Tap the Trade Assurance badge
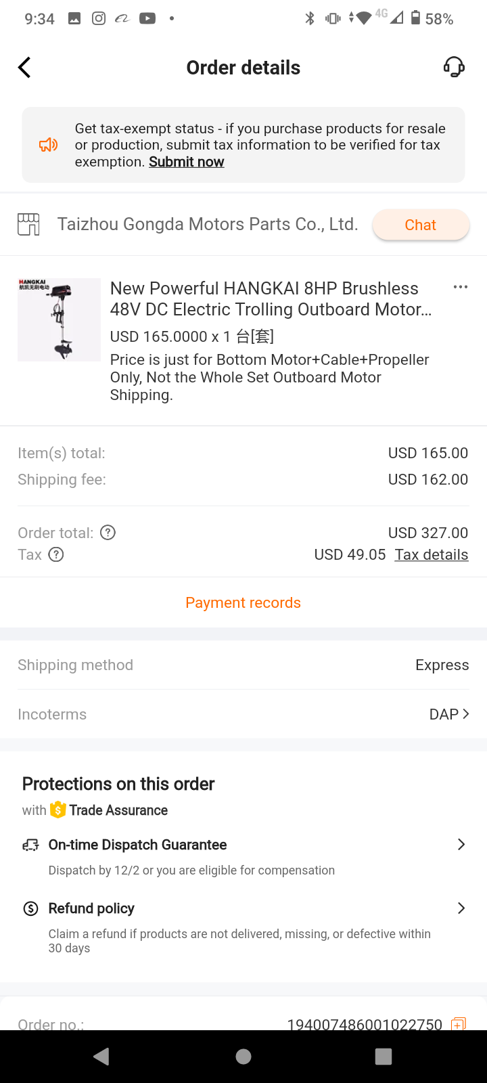 point(110,810)
